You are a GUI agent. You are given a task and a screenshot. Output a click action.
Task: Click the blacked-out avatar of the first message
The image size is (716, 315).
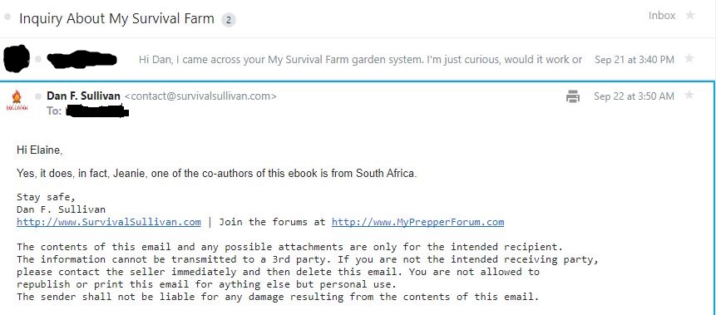[17, 58]
